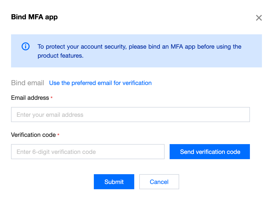Cancel the MFA binding
The height and width of the screenshot is (201, 274).
(x=159, y=182)
